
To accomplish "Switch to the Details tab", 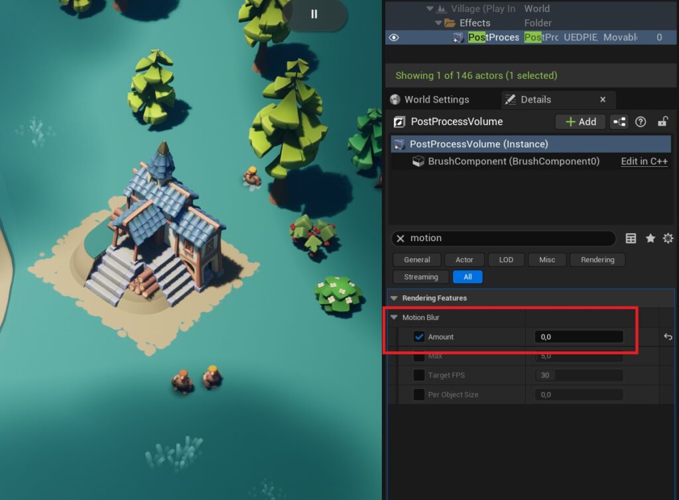I will click(536, 99).
